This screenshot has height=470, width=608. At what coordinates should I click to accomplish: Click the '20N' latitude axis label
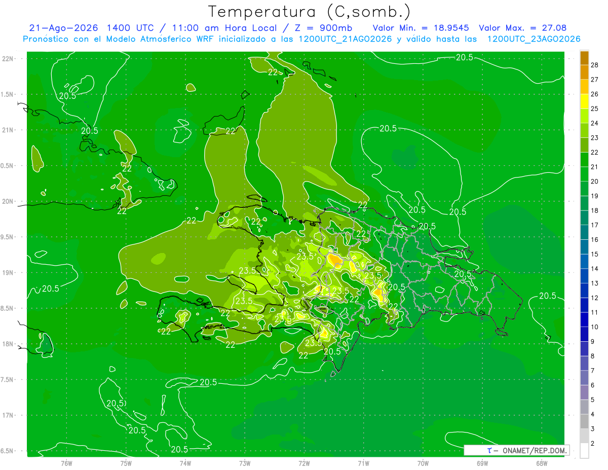(8, 201)
